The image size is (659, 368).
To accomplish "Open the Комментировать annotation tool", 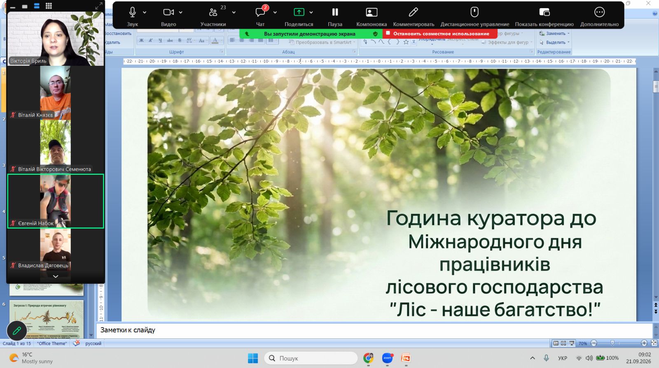I will coord(414,12).
